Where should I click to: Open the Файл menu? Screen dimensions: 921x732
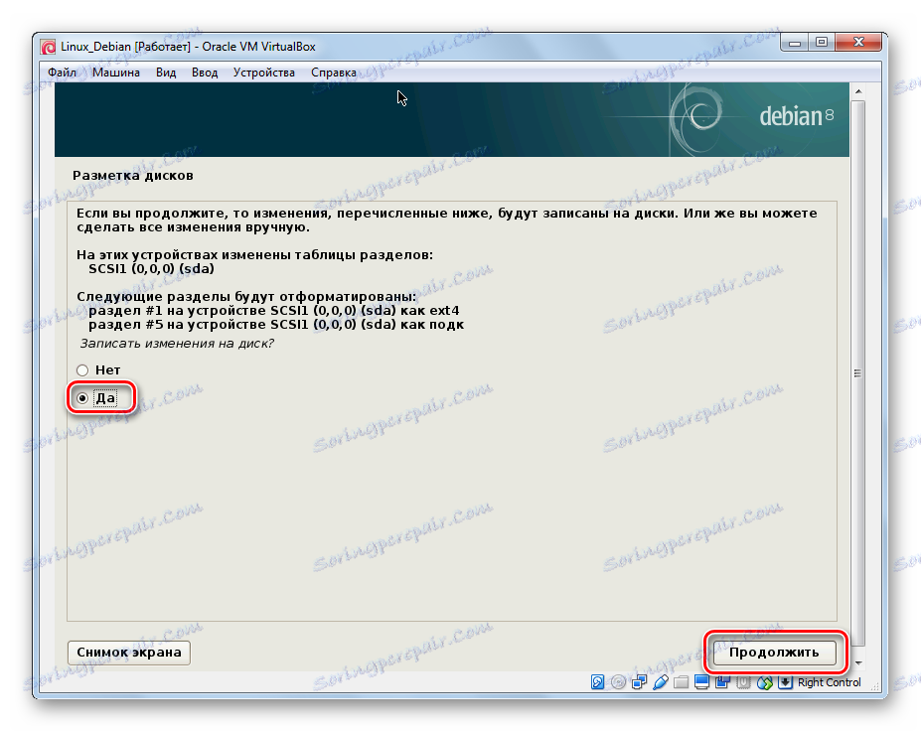click(62, 73)
